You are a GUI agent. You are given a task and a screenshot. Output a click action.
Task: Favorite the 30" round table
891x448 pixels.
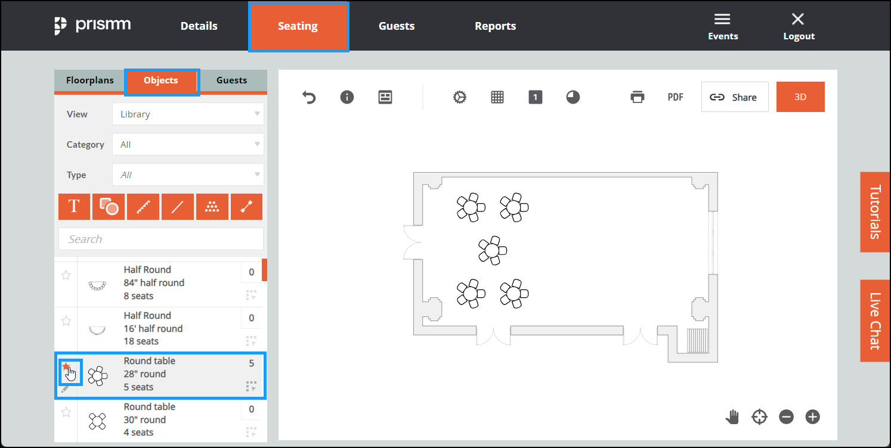click(x=66, y=412)
